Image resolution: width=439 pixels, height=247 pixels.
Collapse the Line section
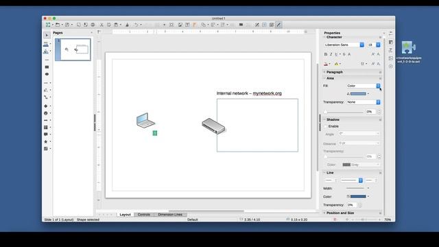[x=324, y=173]
